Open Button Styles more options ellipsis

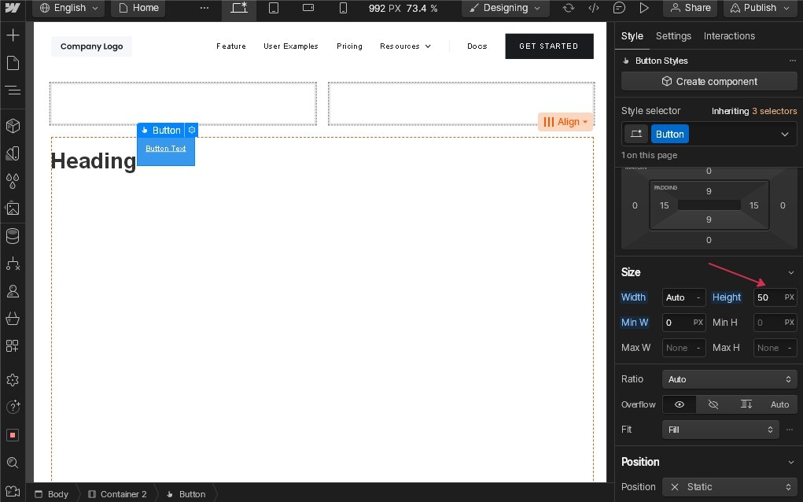pos(792,61)
